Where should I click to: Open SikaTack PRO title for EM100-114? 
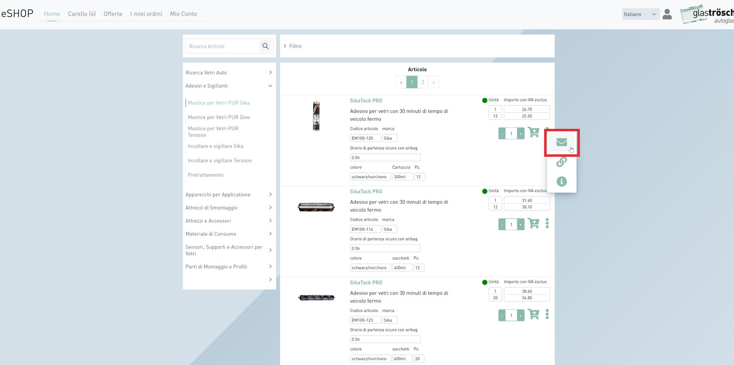coord(366,192)
